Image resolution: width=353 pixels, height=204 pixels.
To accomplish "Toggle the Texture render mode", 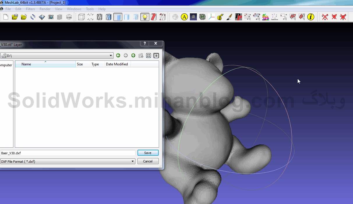I will tap(136, 17).
